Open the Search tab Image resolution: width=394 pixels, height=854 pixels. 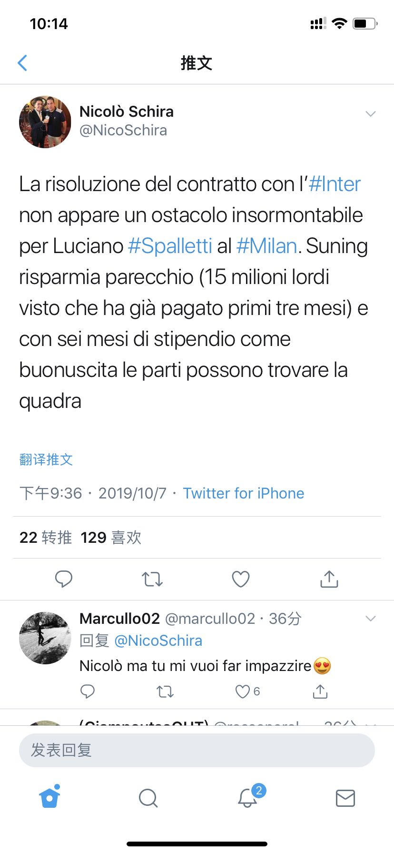click(x=148, y=798)
